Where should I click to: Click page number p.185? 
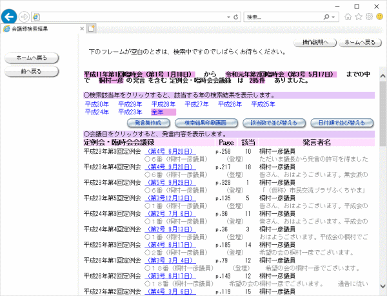point(223,245)
